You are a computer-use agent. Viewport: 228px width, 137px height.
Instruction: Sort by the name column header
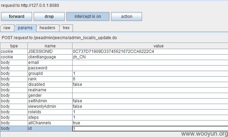click(x=50, y=46)
